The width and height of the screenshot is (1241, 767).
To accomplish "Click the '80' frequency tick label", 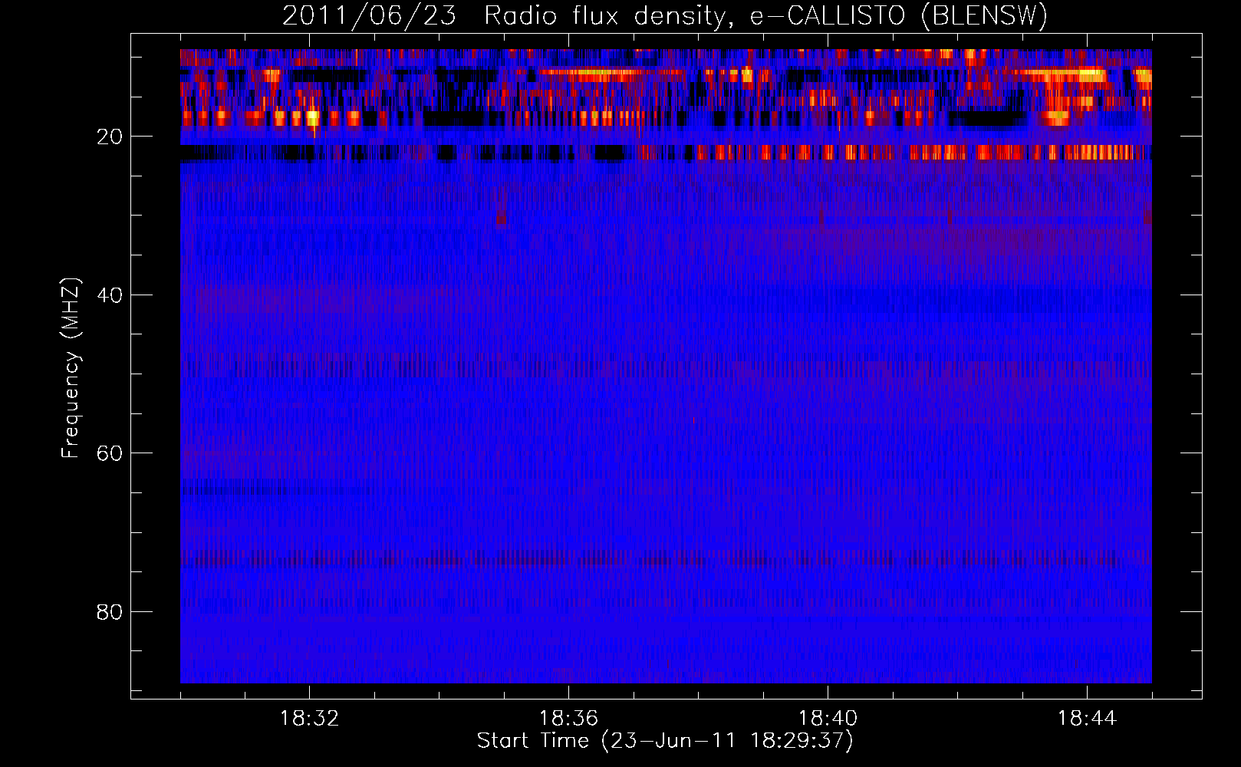I will (x=110, y=612).
